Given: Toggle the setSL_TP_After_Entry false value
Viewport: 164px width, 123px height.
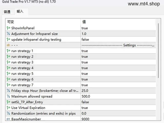Looking at the screenshot, I should [x=118, y=102].
